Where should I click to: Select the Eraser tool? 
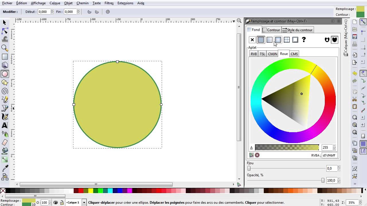[x=5, y=142]
